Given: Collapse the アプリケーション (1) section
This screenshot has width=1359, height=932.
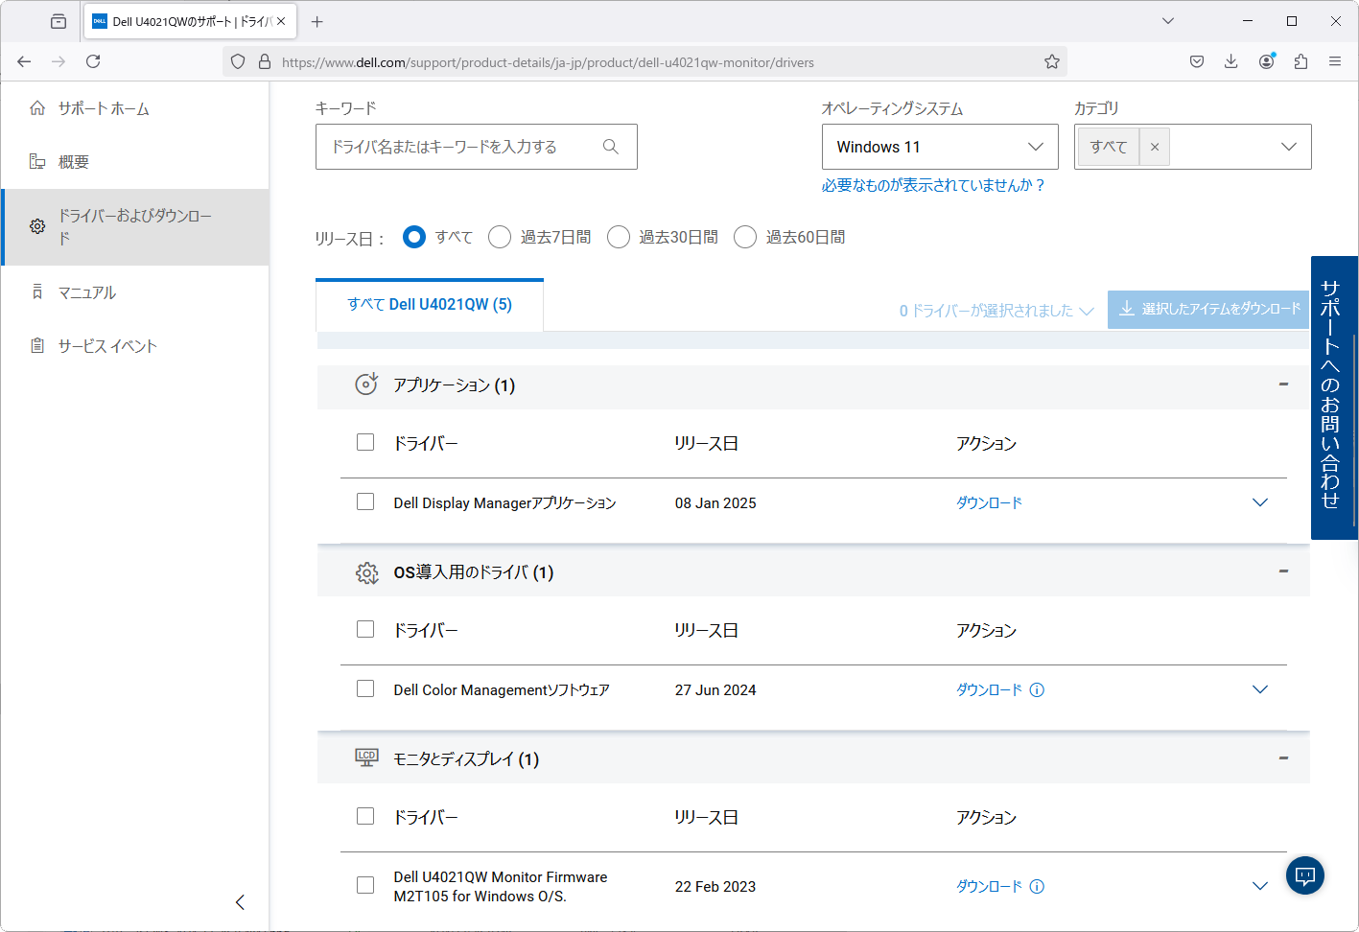Looking at the screenshot, I should coord(1283,384).
